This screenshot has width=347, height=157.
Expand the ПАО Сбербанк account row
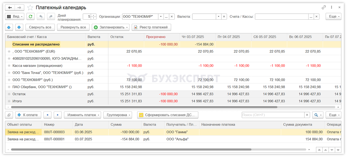point(9,87)
